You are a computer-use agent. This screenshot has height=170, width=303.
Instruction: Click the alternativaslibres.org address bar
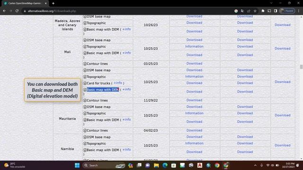coord(127,11)
